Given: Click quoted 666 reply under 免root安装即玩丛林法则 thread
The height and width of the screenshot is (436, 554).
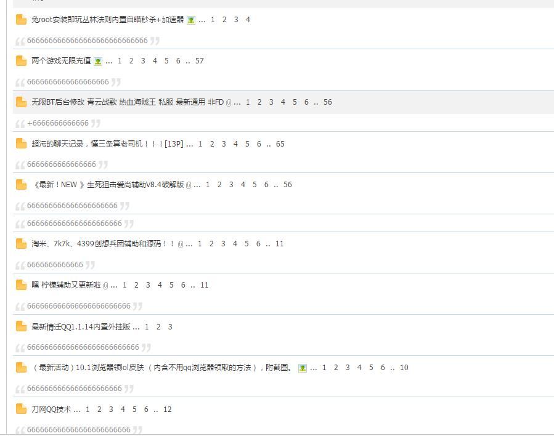Looking at the screenshot, I should [x=88, y=41].
